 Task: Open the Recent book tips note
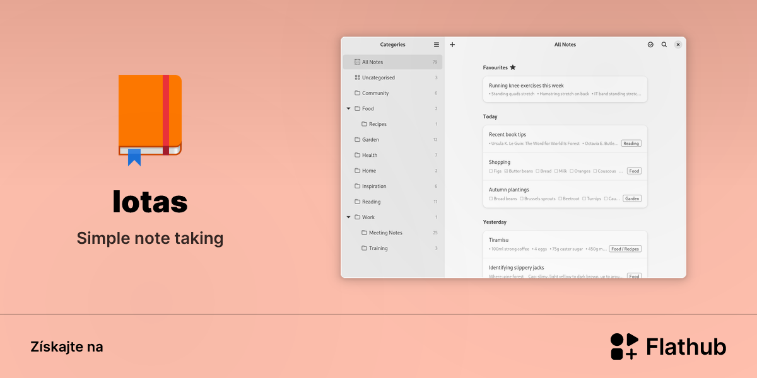565,139
